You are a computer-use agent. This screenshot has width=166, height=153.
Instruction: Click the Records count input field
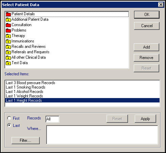pyautogui.click(x=52, y=119)
